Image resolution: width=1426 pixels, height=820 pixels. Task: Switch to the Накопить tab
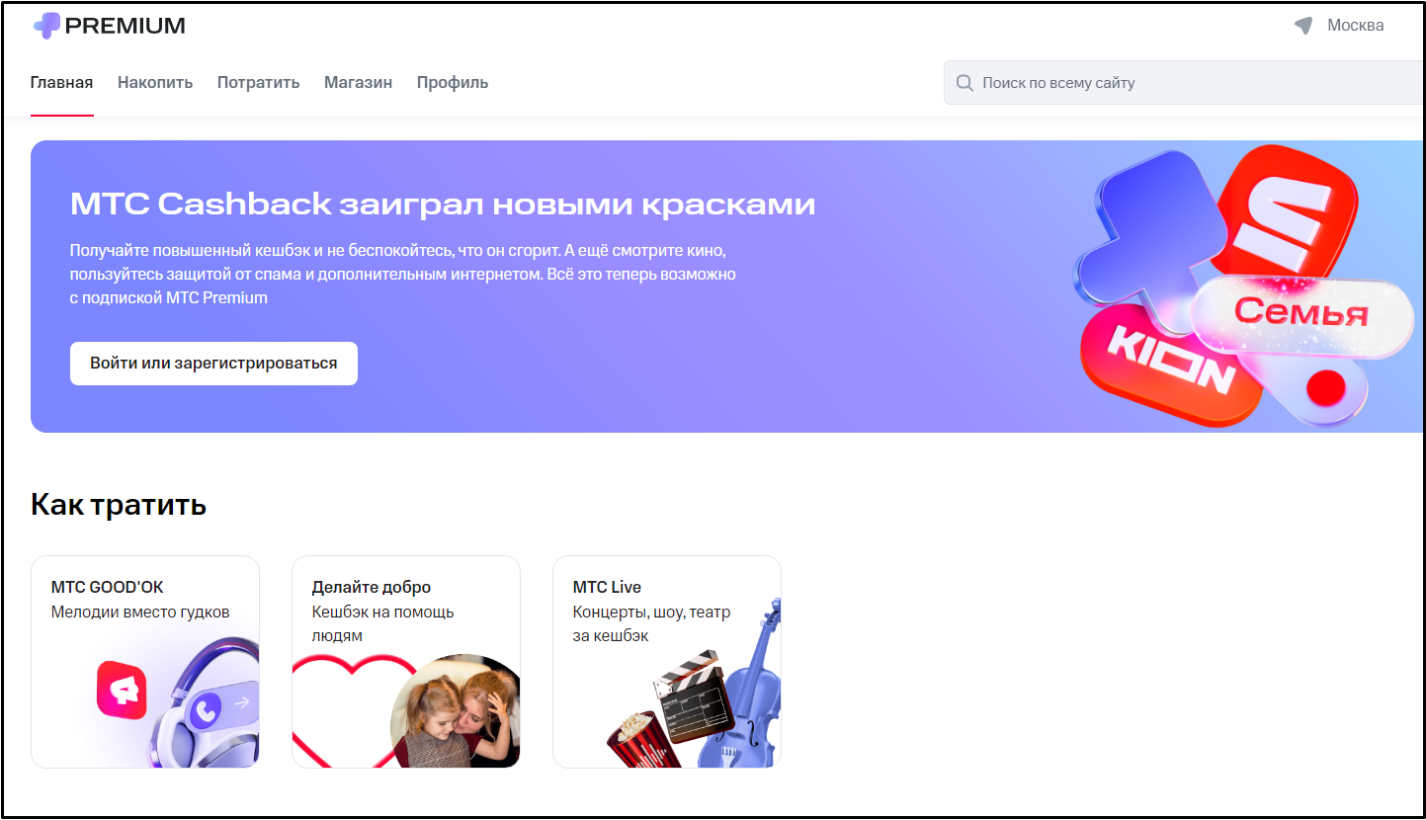pyautogui.click(x=155, y=83)
